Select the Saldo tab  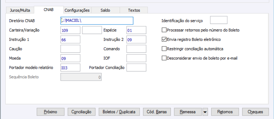click(105, 10)
